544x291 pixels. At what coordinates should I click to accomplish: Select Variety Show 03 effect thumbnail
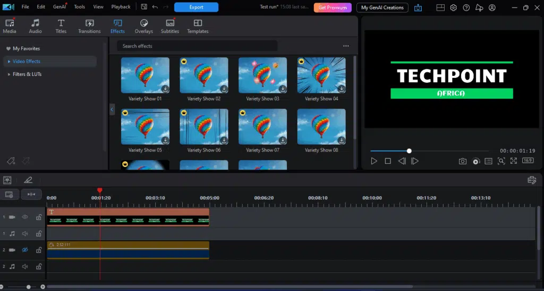coord(262,75)
